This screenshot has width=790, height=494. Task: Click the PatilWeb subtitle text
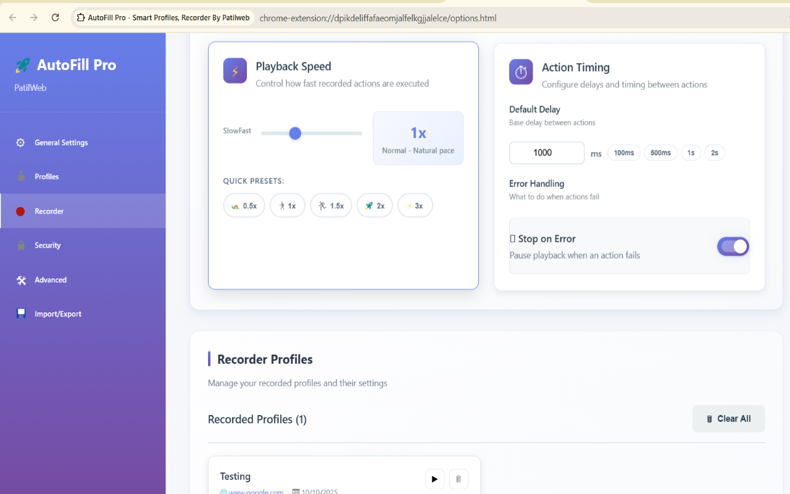point(30,88)
